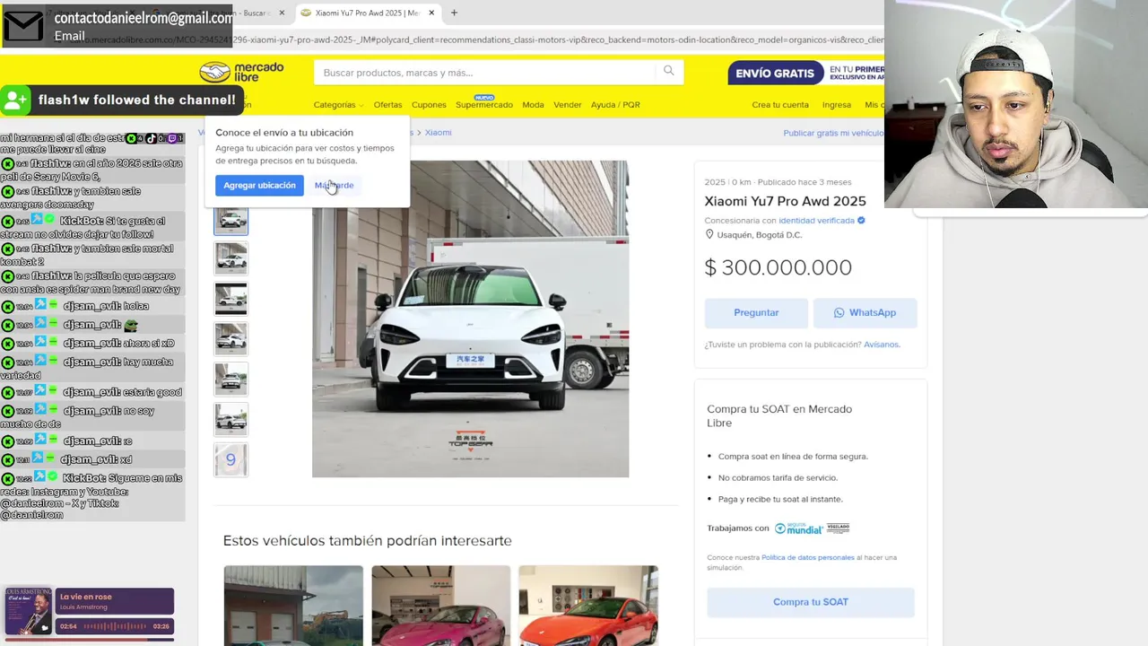Click the Compra tu SOAT button
The height and width of the screenshot is (646, 1148).
click(x=810, y=602)
